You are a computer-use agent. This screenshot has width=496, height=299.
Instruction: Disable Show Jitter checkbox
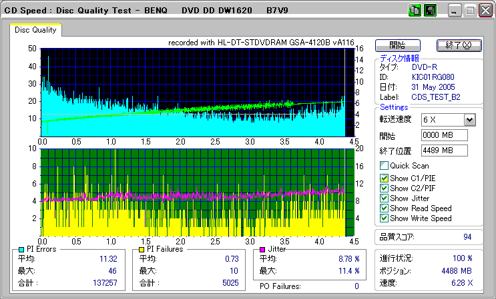(x=384, y=198)
